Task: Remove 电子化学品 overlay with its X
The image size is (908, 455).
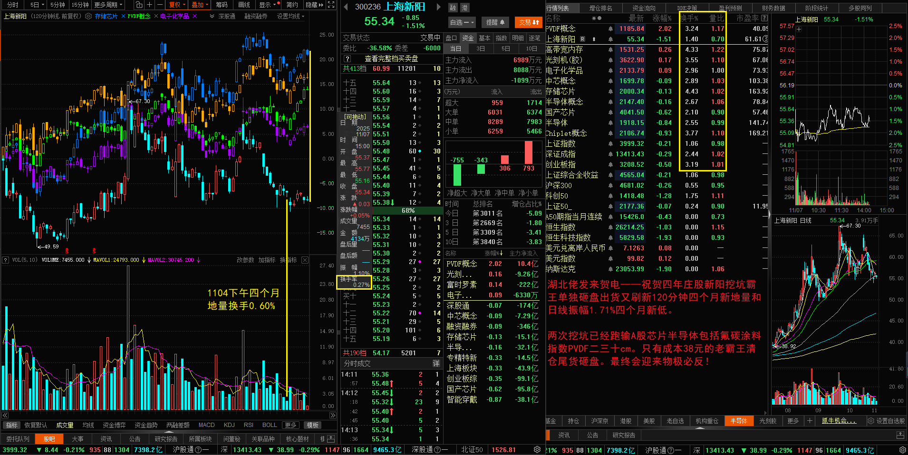Action: [194, 16]
